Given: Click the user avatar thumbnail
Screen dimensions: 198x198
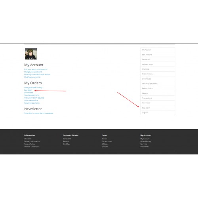Looking at the screenshot, I should (31, 54).
